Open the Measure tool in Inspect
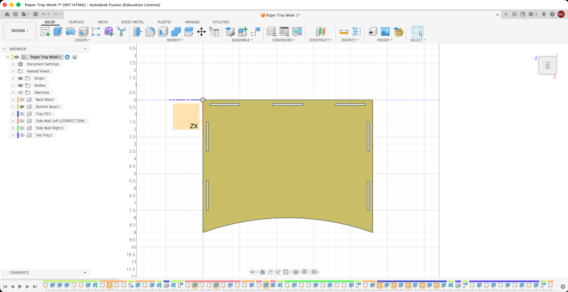Screen dimensions: 568x292 coord(344,32)
